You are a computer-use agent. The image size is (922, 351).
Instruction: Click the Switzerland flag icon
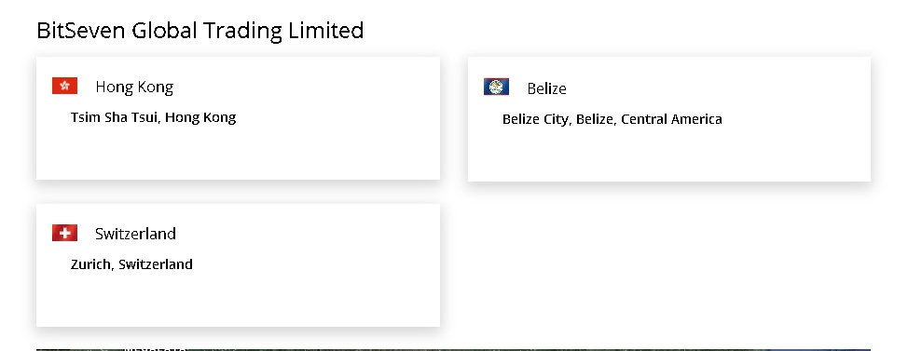pos(64,233)
